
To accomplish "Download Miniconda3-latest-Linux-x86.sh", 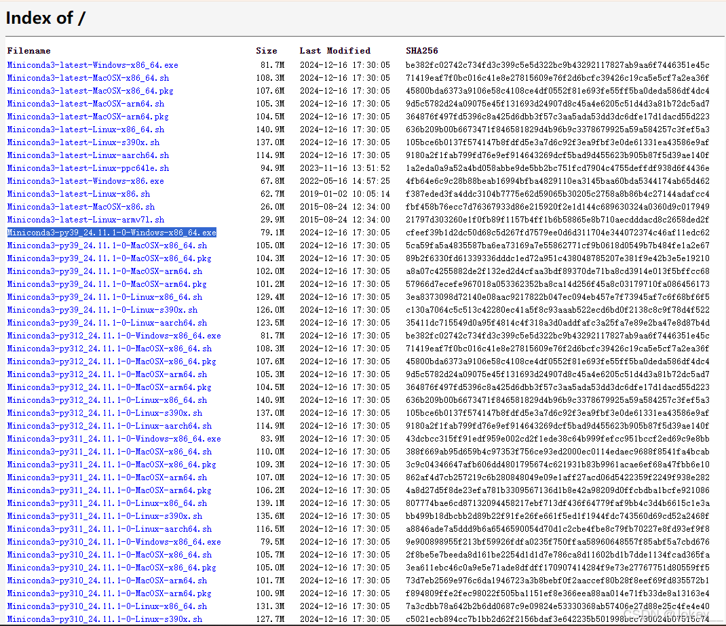I will point(79,194).
